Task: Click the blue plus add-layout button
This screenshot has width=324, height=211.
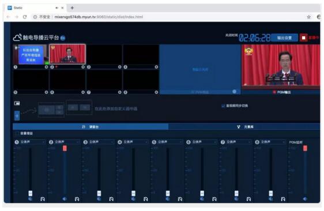Action: pyautogui.click(x=17, y=115)
